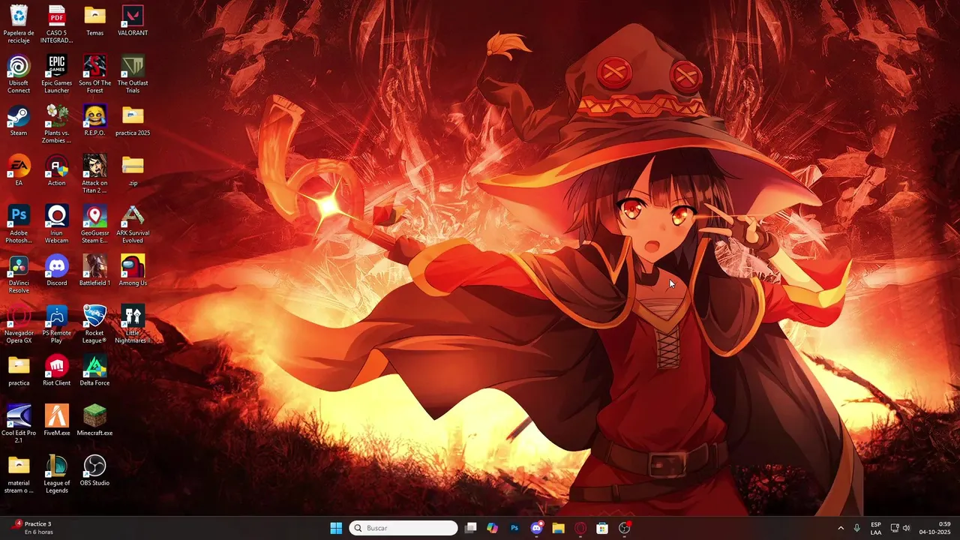Screen dimensions: 960x540
Task: Select the Cool Edit Pro 2.1 shortcut
Action: tap(19, 424)
